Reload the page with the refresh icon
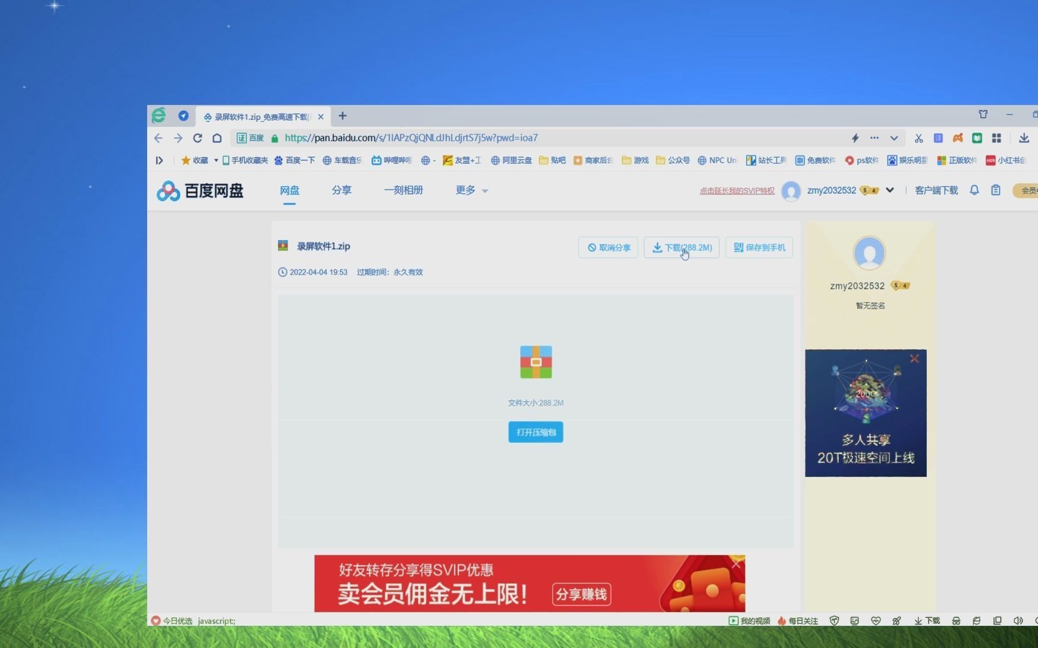This screenshot has height=648, width=1038. pyautogui.click(x=198, y=138)
